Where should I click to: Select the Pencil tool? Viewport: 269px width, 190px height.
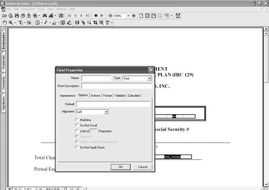click(46, 23)
